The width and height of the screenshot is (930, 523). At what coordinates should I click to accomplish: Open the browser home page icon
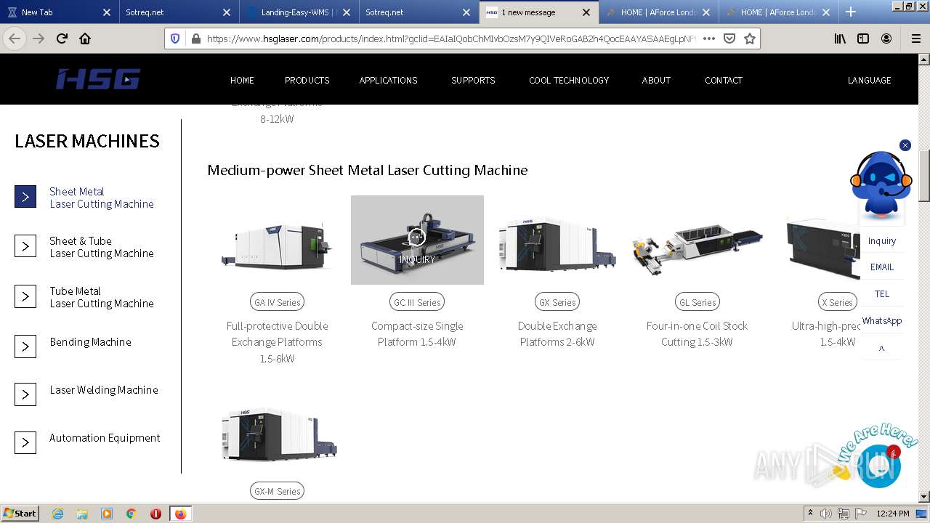(x=85, y=38)
